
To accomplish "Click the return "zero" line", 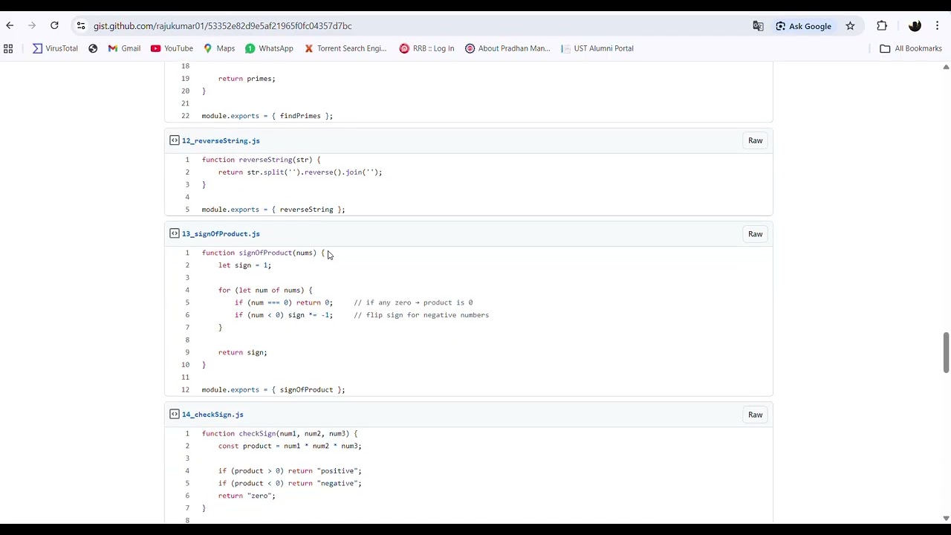I will (x=247, y=496).
